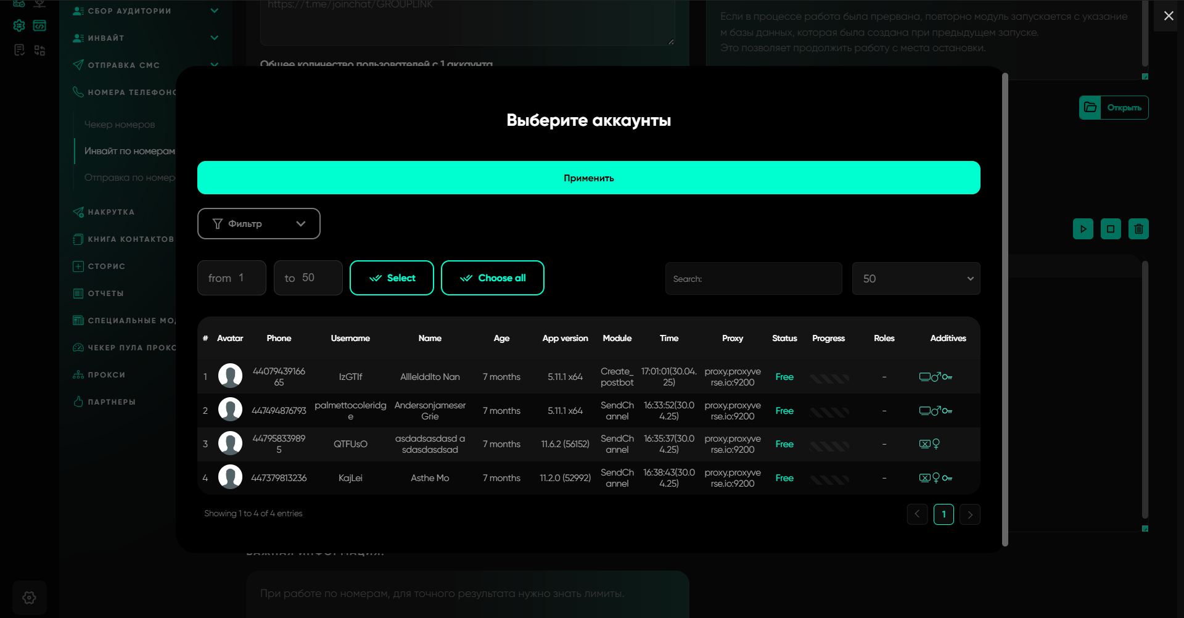The height and width of the screenshot is (618, 1184).
Task: Go to next page arrow
Action: (x=970, y=514)
